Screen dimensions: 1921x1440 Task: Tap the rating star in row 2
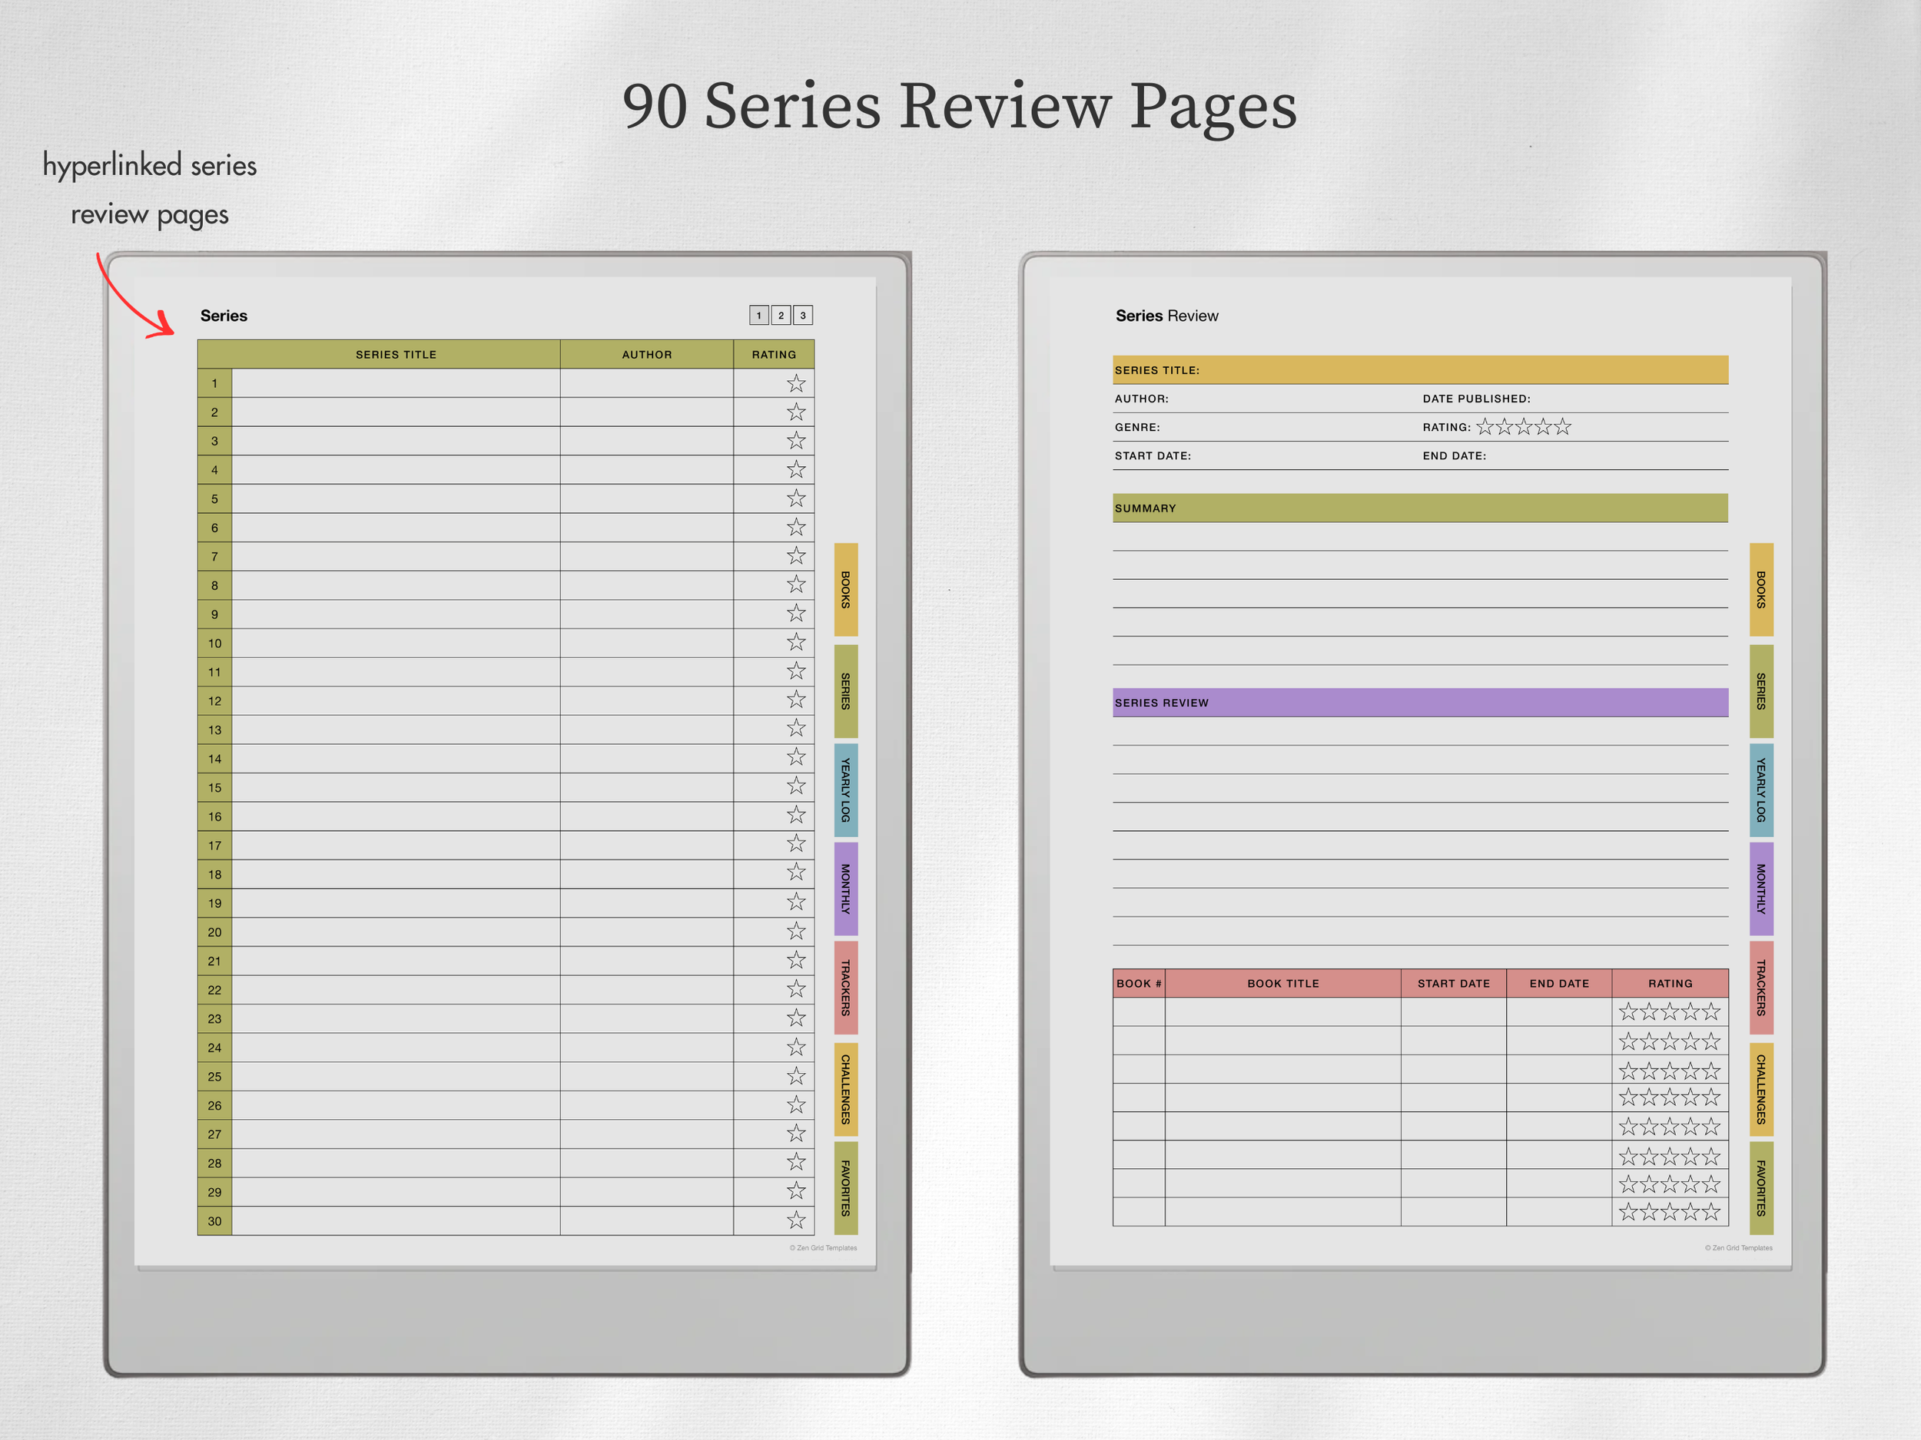[796, 412]
